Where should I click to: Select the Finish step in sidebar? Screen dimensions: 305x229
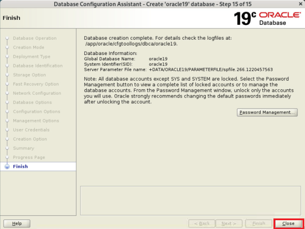(x=21, y=166)
